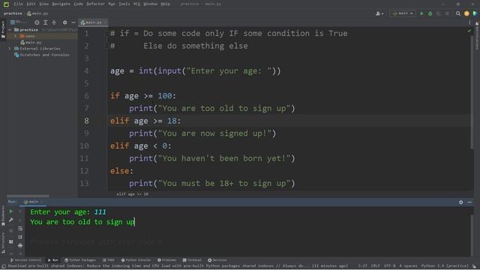Viewport: 480px width, 270px height.
Task: Expand the venv folder arrow
Action: pyautogui.click(x=15, y=36)
